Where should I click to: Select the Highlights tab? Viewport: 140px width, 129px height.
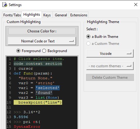(x=32, y=15)
